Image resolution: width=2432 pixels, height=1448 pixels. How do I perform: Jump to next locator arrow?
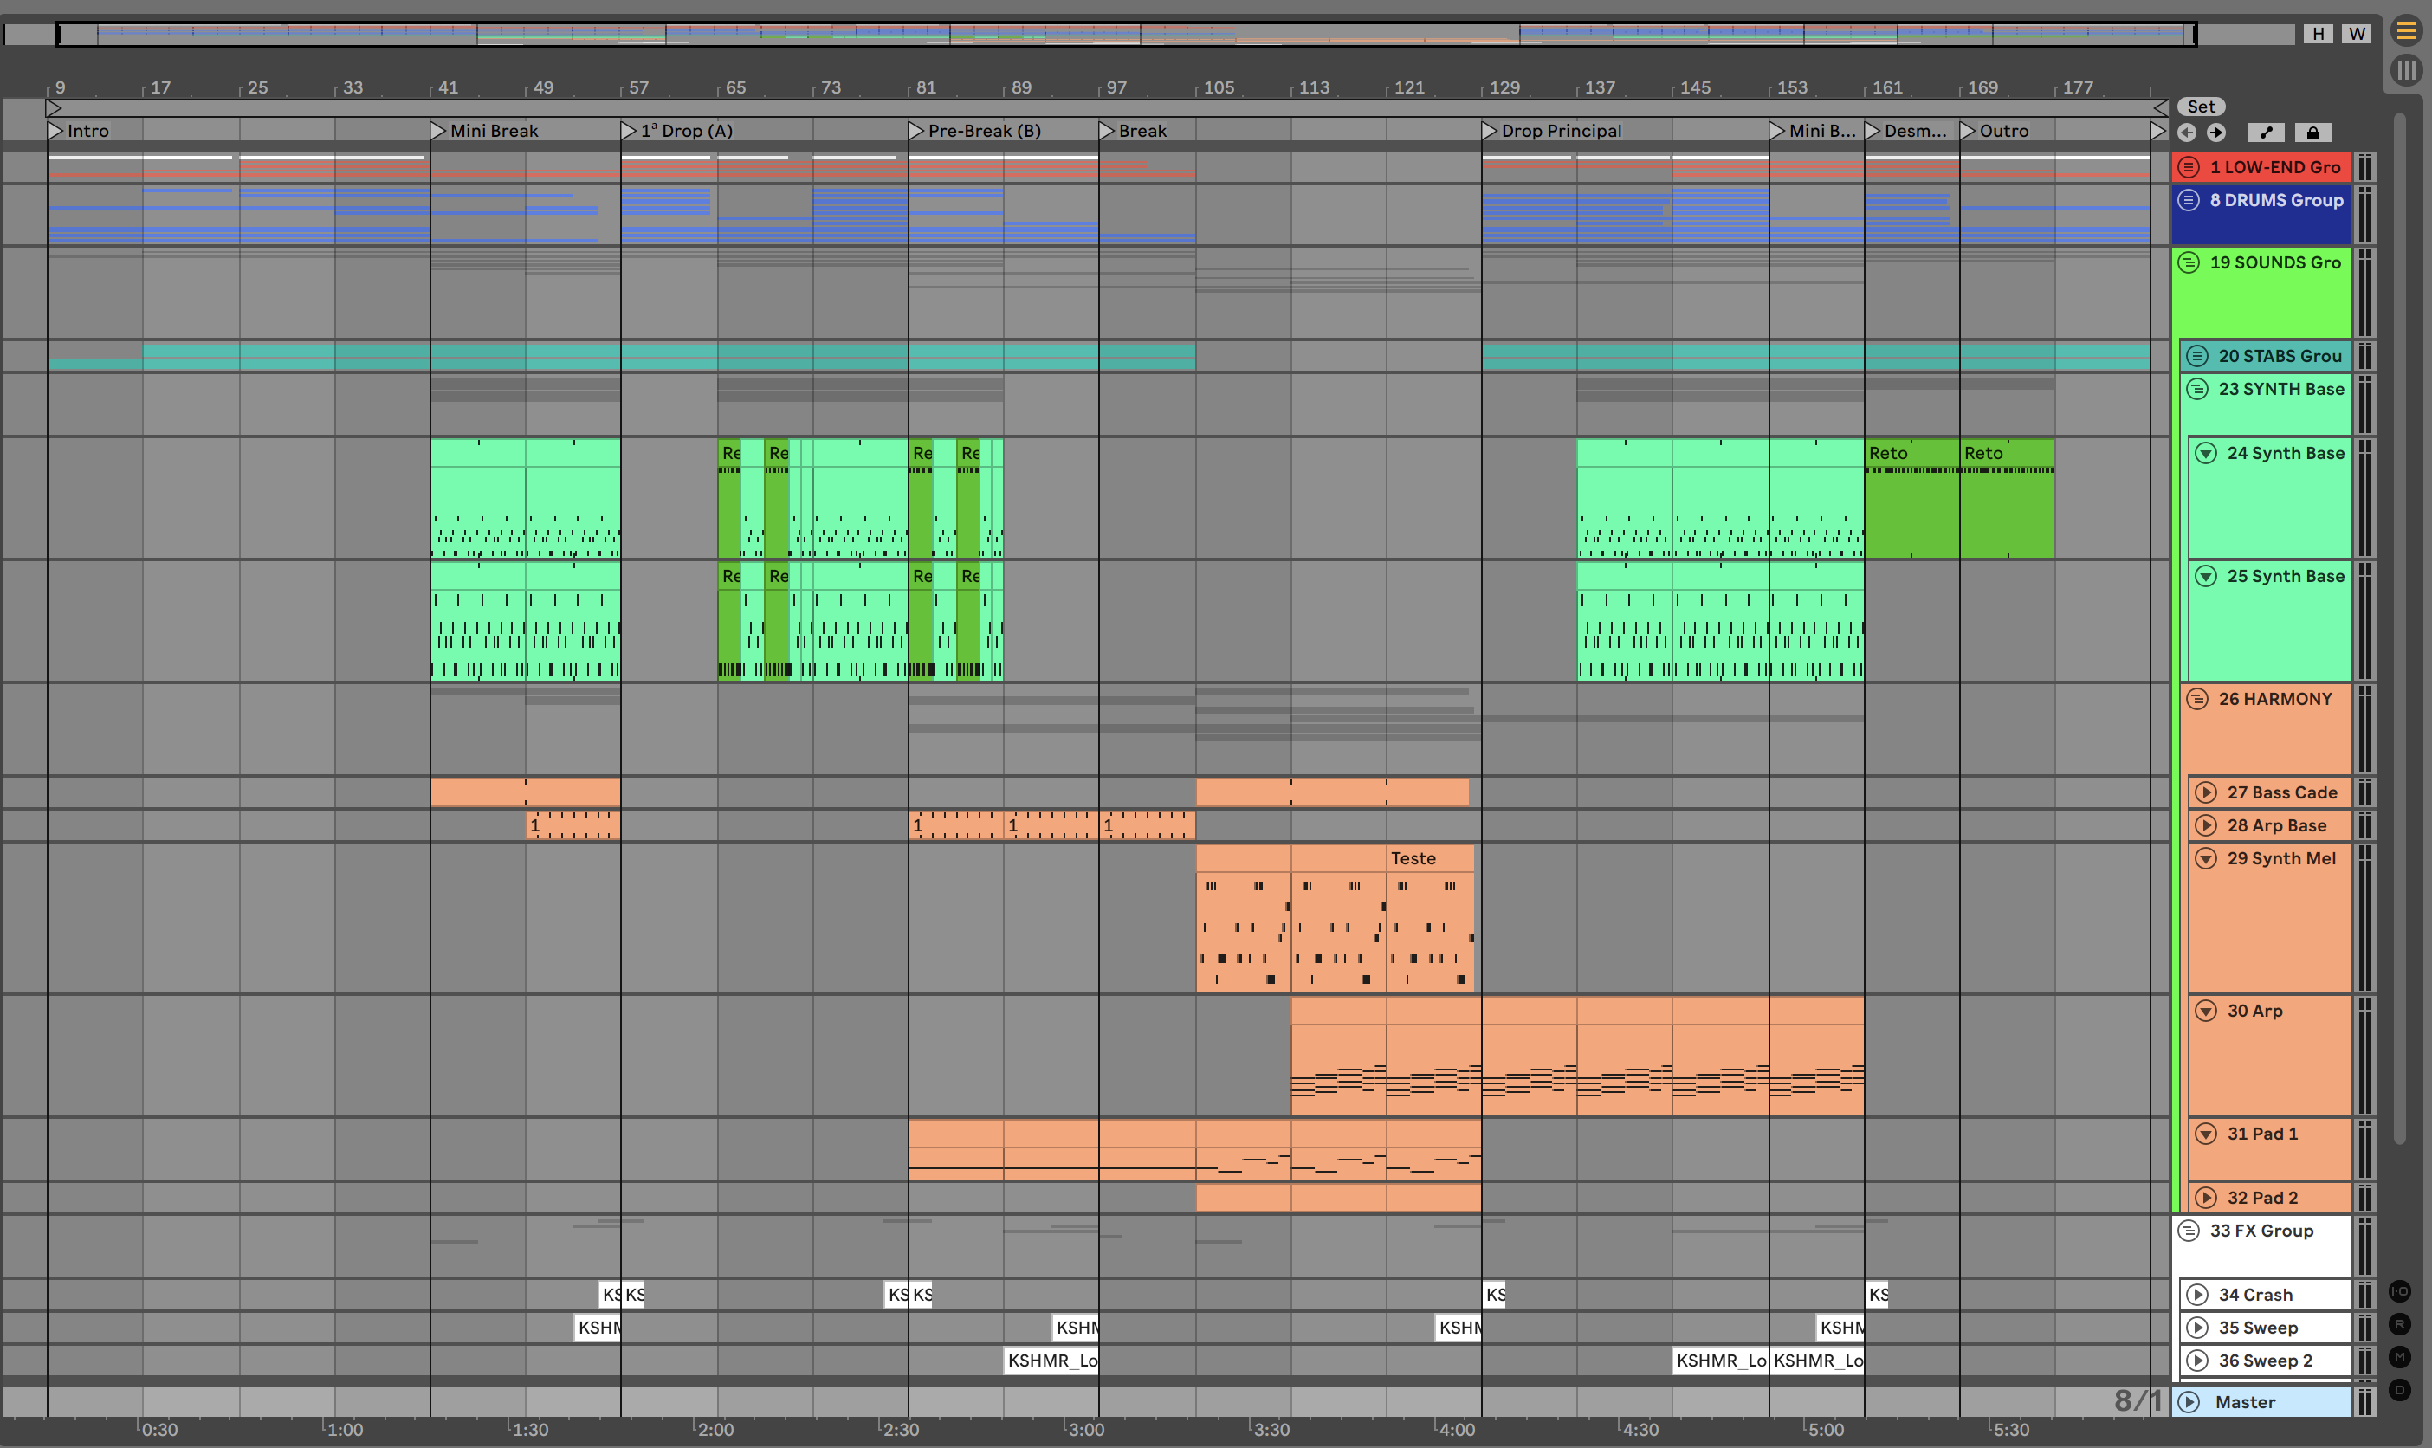pyautogui.click(x=2216, y=133)
